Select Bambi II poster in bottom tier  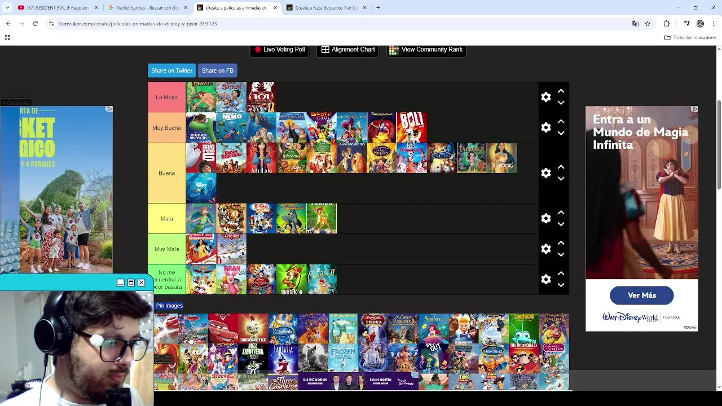point(322,279)
